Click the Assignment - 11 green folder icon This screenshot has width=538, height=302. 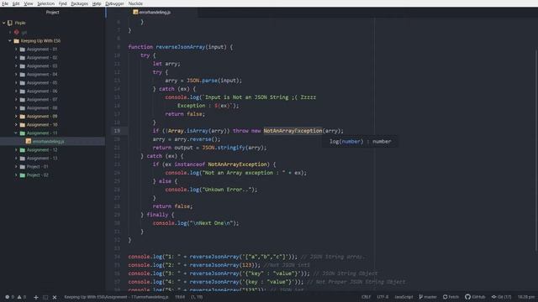click(23, 133)
